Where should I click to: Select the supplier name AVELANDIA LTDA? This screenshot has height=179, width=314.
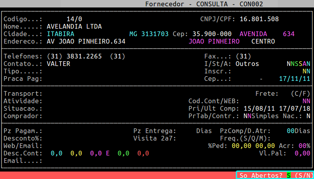tap(74, 26)
